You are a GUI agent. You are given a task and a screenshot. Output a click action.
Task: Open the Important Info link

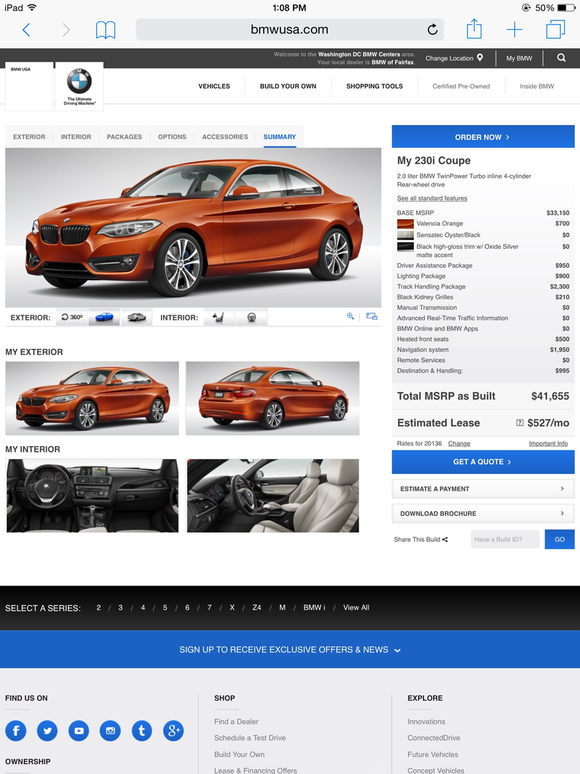548,443
